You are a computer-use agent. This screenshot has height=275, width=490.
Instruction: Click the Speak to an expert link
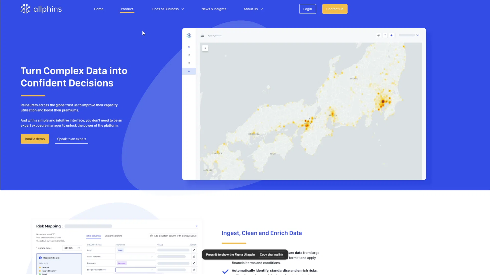pyautogui.click(x=71, y=139)
